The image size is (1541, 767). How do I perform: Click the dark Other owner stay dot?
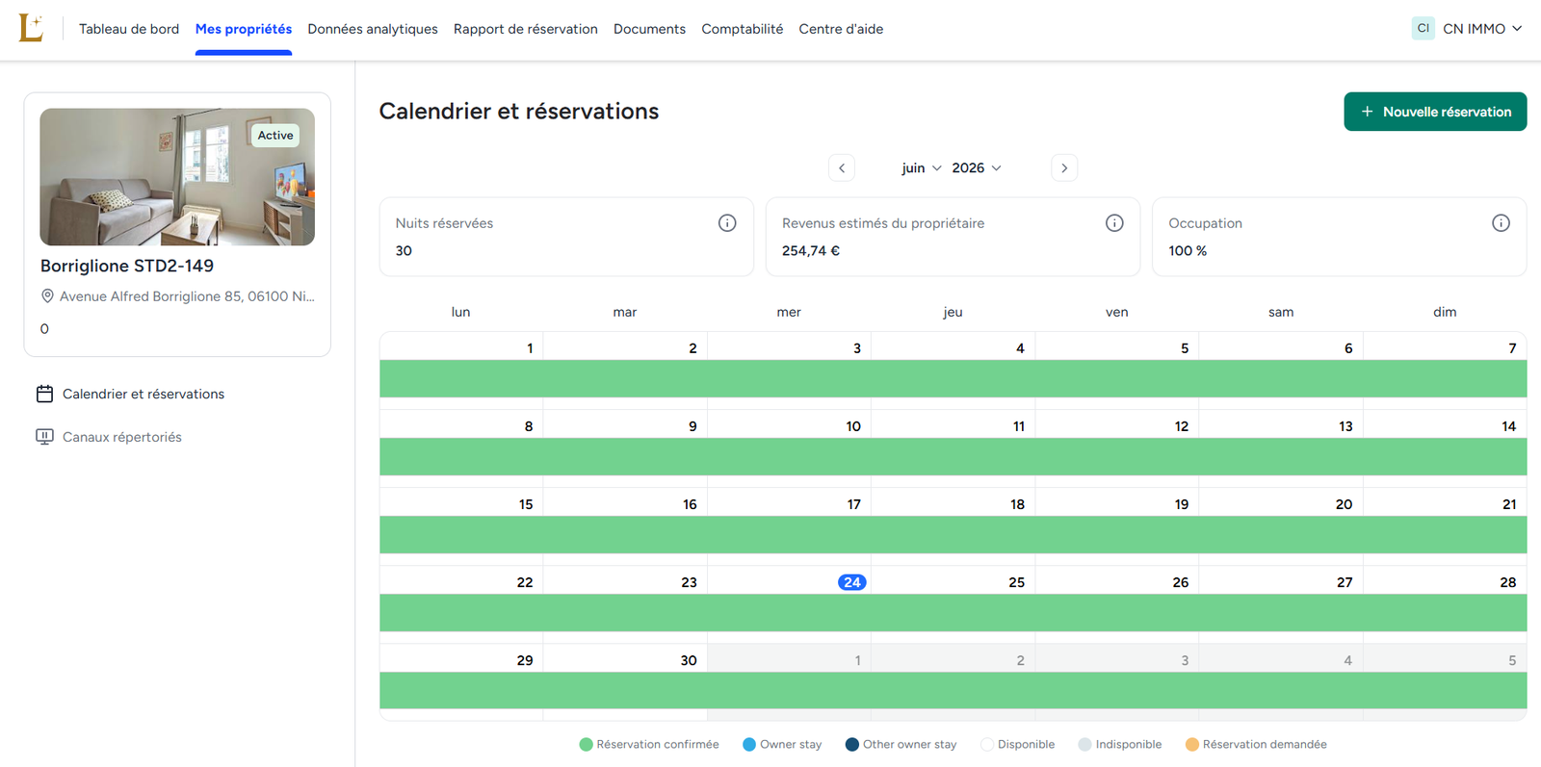[x=851, y=744]
